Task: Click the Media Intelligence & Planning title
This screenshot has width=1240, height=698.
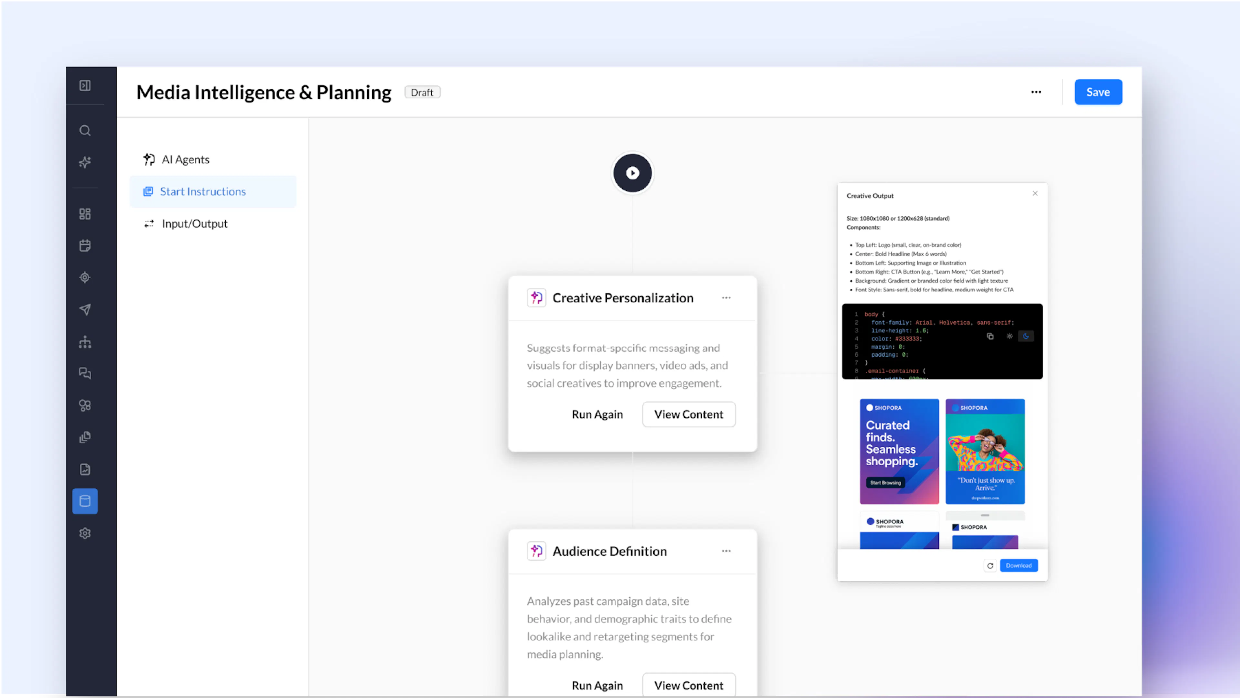Action: [x=264, y=93]
